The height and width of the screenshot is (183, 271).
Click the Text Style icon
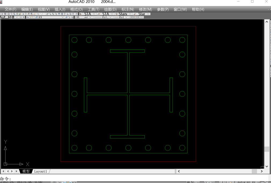[x=81, y=14]
